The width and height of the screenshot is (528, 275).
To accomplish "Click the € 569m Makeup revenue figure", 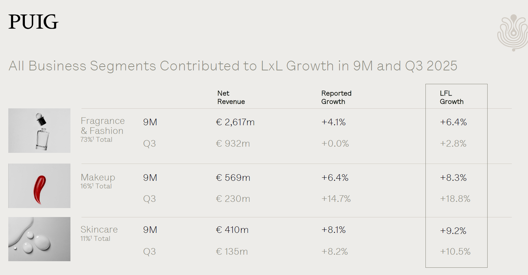I will pos(233,178).
